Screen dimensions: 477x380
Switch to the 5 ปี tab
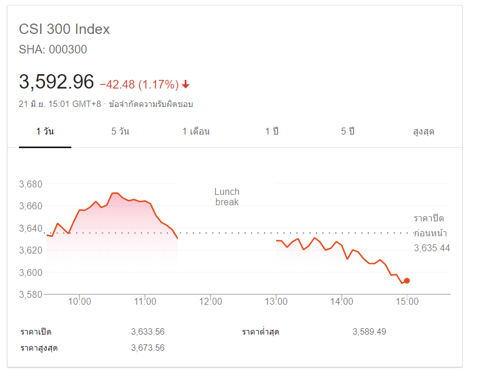coord(348,132)
